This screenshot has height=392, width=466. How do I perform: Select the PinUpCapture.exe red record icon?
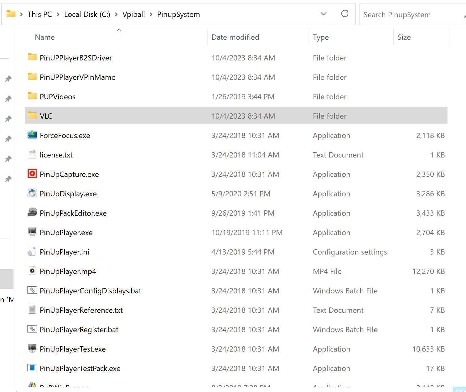(32, 174)
